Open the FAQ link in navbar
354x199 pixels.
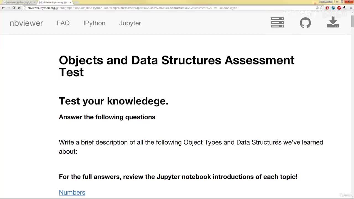tap(63, 23)
